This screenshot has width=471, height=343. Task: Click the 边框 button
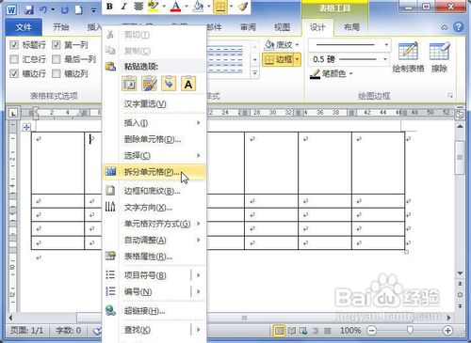point(278,59)
